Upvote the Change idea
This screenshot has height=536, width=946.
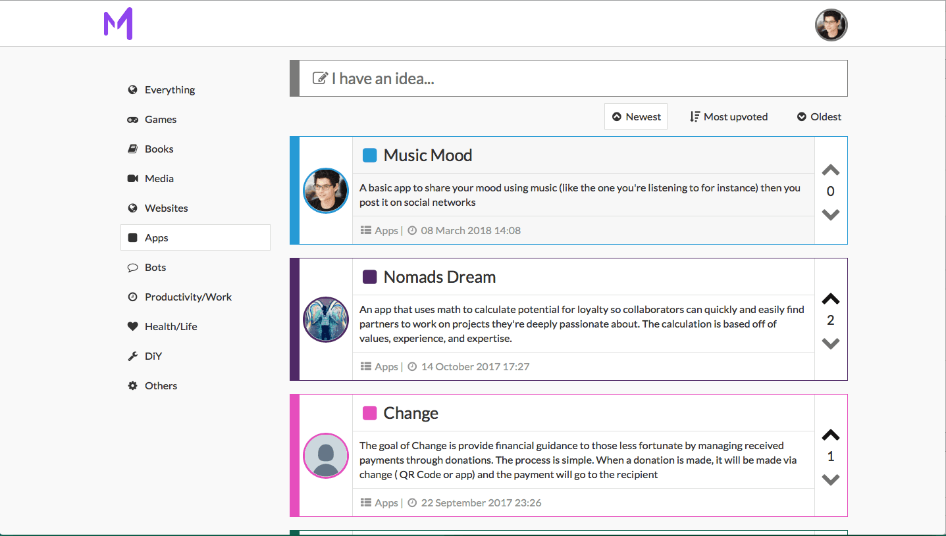831,435
